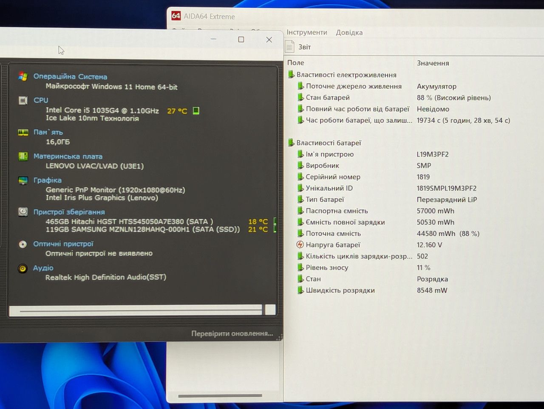The height and width of the screenshot is (409, 544).
Task: Click the 119GB SAMSUNG SSD drive entry
Action: 142,229
